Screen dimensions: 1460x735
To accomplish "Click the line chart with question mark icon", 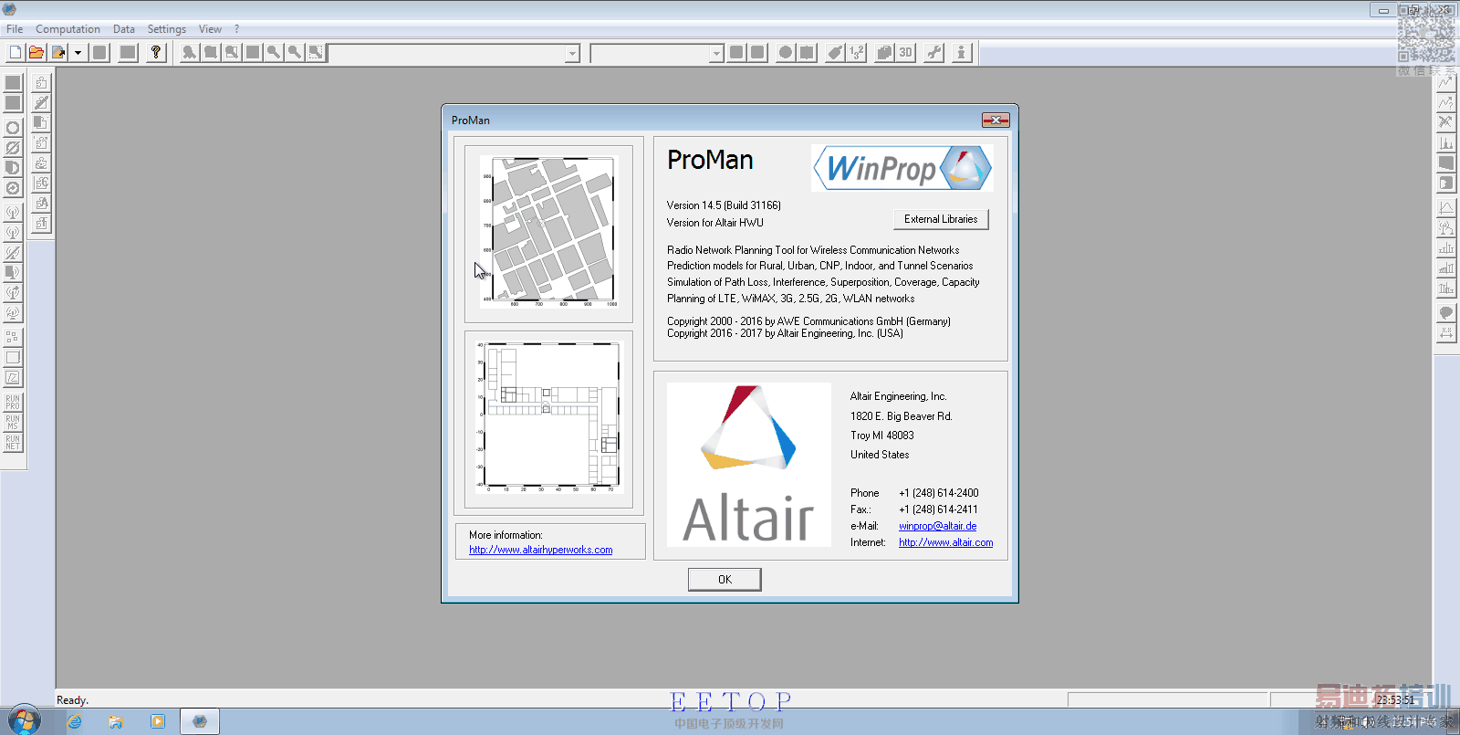I will 1446,102.
